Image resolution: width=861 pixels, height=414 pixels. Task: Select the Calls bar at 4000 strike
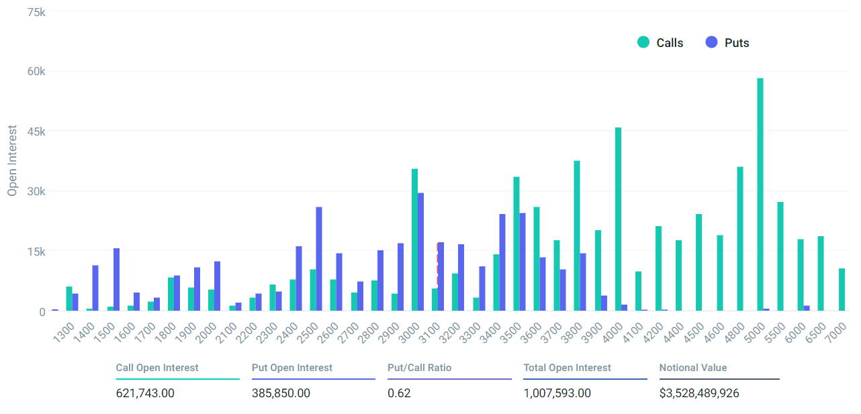click(x=618, y=219)
